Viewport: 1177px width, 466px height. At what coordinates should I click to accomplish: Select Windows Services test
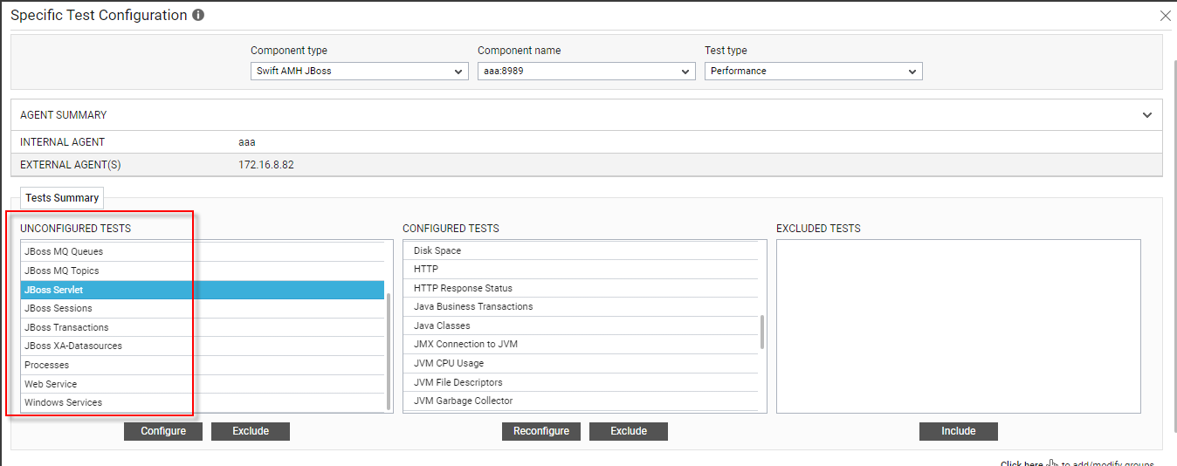click(x=203, y=402)
